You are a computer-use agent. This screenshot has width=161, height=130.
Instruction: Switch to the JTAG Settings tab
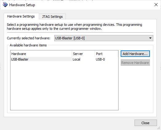52,17
